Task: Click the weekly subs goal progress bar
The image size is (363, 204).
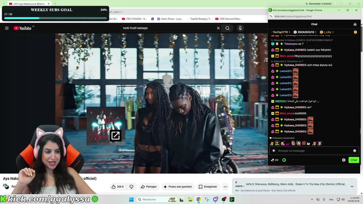Action: pyautogui.click(x=55, y=18)
